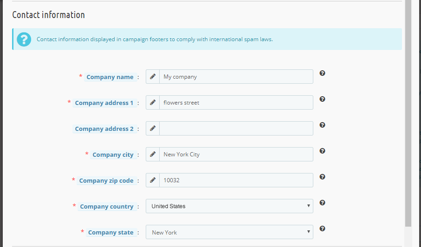Click help icon beside Company state
The image size is (421, 247).
coord(322,228)
